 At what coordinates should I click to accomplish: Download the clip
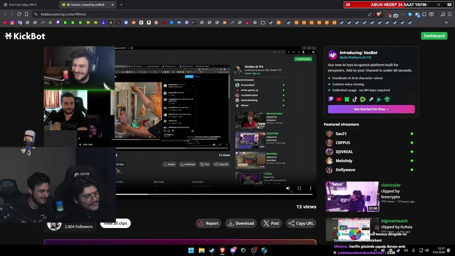click(x=241, y=223)
